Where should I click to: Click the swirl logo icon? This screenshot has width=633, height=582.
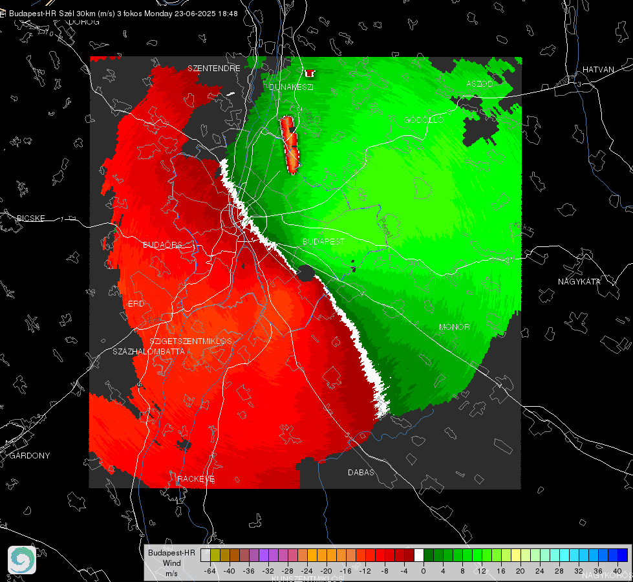click(x=22, y=560)
